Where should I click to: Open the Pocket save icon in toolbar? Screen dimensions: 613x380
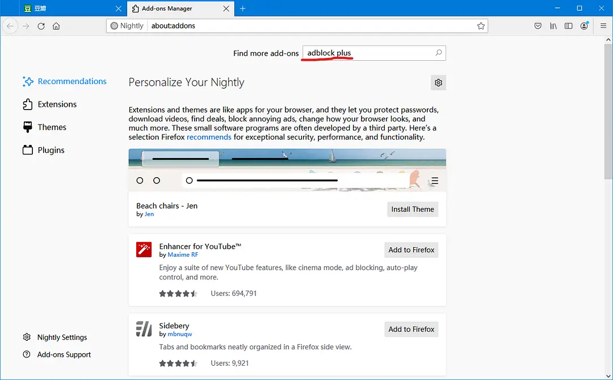[538, 26]
